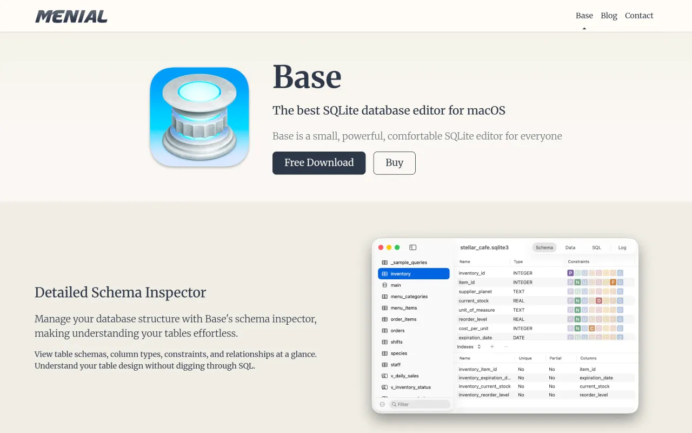The width and height of the screenshot is (692, 433).
Task: Select the staff table in sidebar
Action: click(414, 365)
